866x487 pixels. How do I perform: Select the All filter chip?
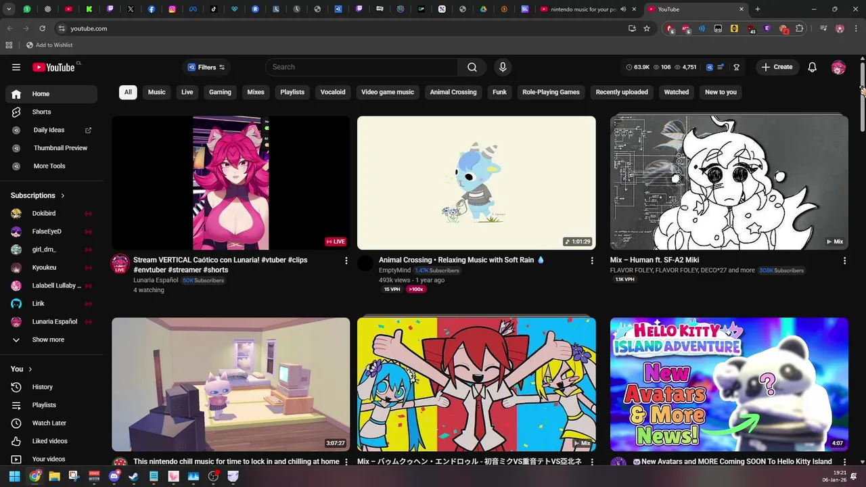(x=128, y=92)
